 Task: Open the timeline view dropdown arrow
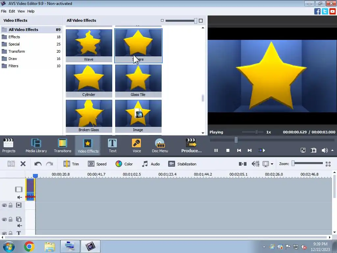click(x=272, y=164)
